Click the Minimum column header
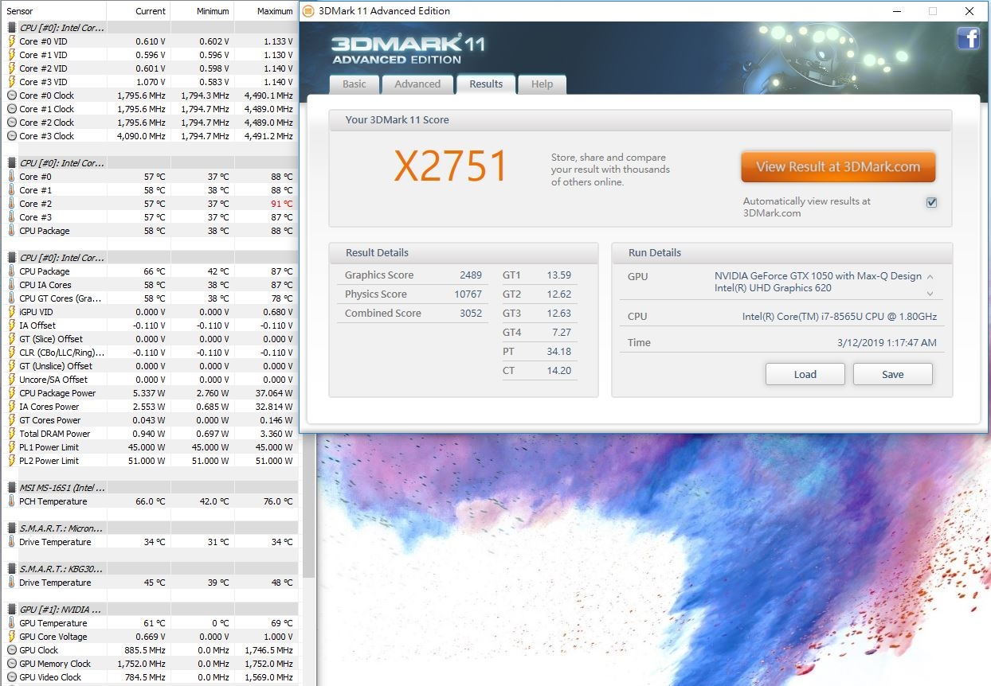Screen dimensions: 991x686 click(202, 11)
